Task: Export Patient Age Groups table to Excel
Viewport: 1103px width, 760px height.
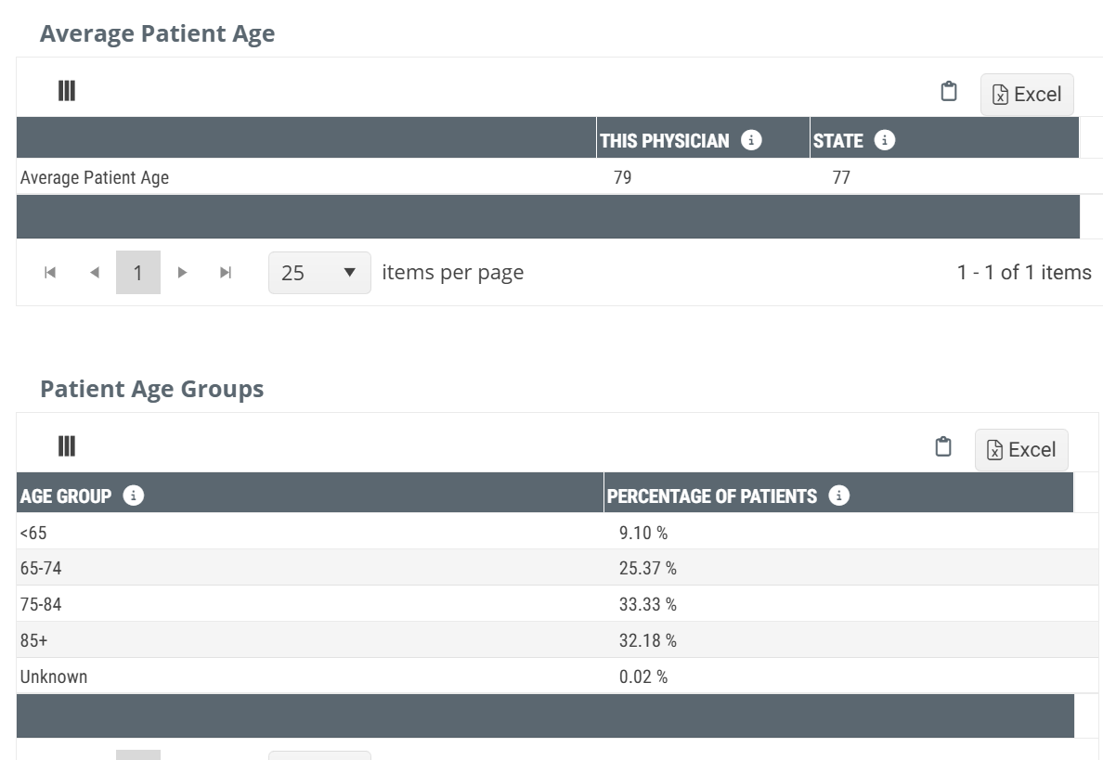Action: 1020,450
